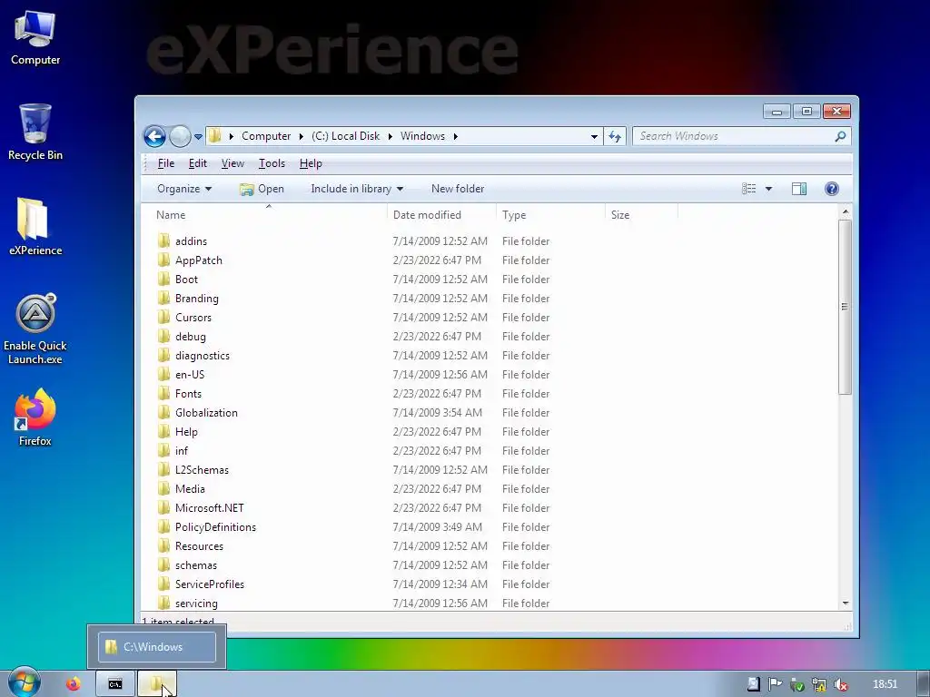Sort by the Date modified column header
This screenshot has height=697, width=930.
point(441,215)
